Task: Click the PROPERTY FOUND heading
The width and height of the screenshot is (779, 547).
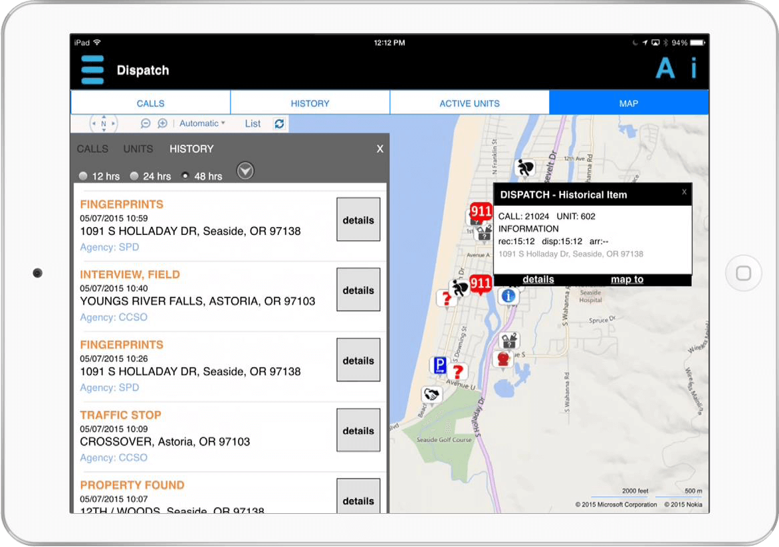Action: pos(132,485)
